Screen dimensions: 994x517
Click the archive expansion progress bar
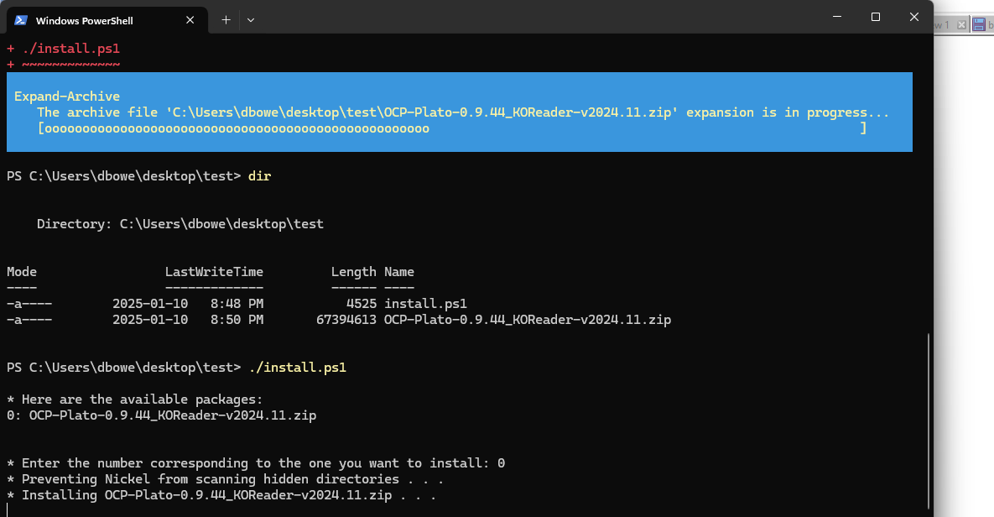click(452, 128)
